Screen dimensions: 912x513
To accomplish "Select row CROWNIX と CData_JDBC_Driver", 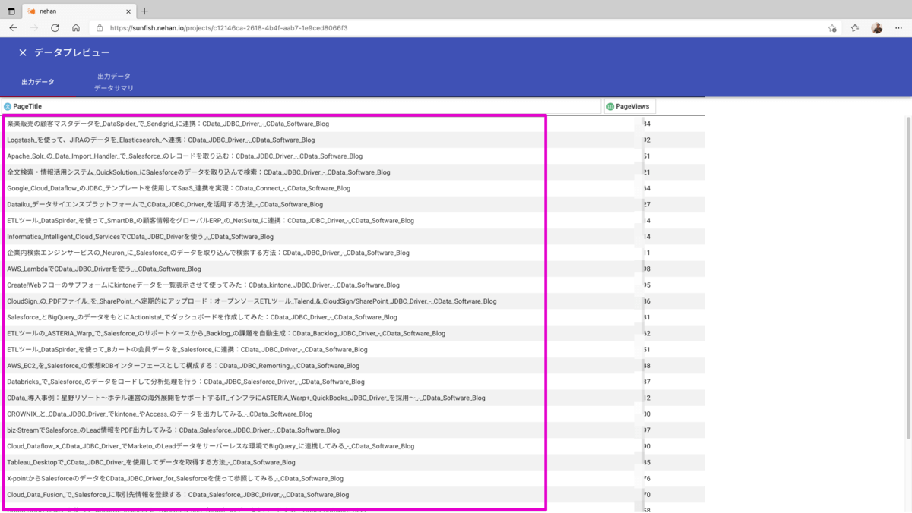I will pos(353,414).
